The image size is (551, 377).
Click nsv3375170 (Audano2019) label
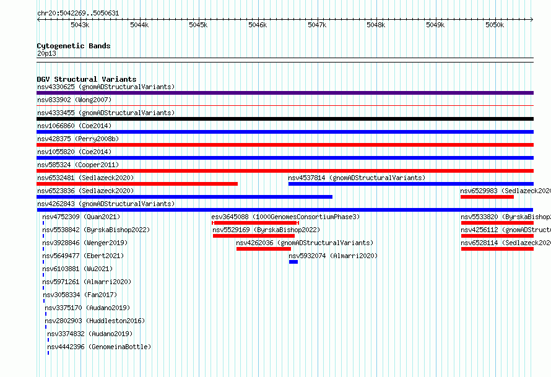pos(87,308)
